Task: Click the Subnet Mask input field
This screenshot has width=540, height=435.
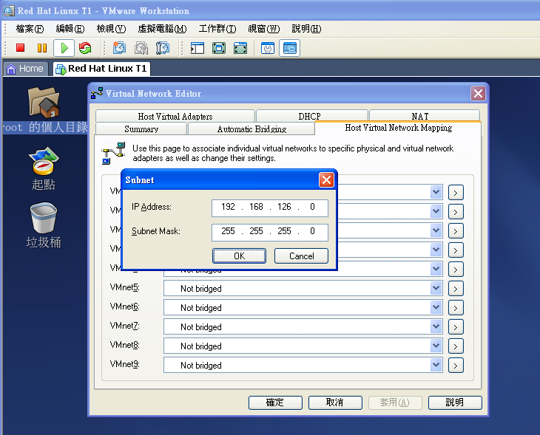Action: coord(270,232)
